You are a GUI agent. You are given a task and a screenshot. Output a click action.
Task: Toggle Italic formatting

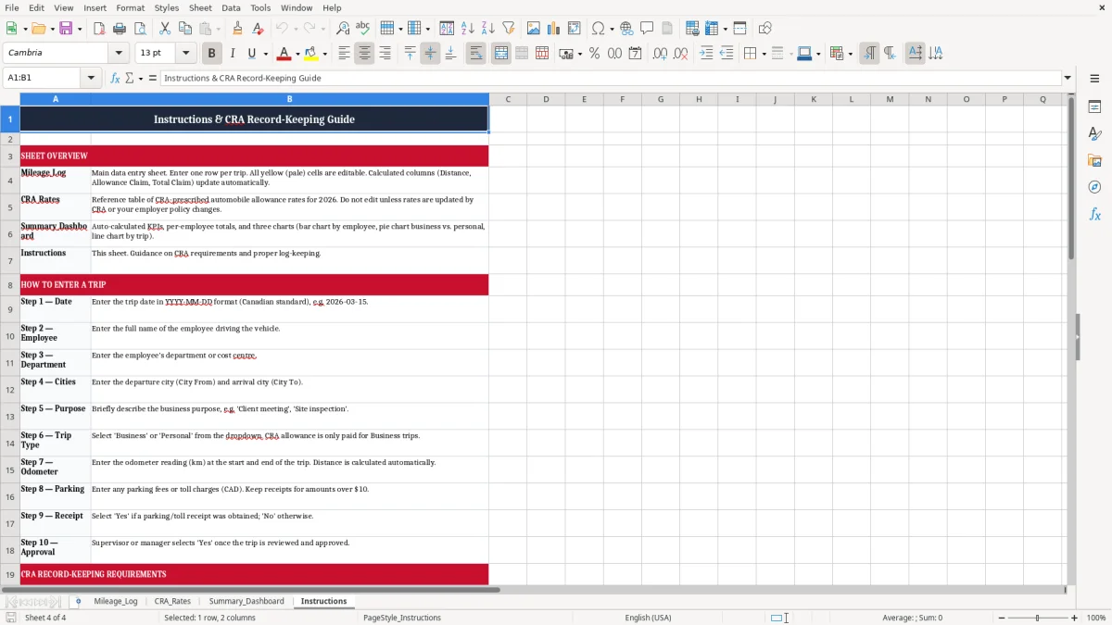232,54
